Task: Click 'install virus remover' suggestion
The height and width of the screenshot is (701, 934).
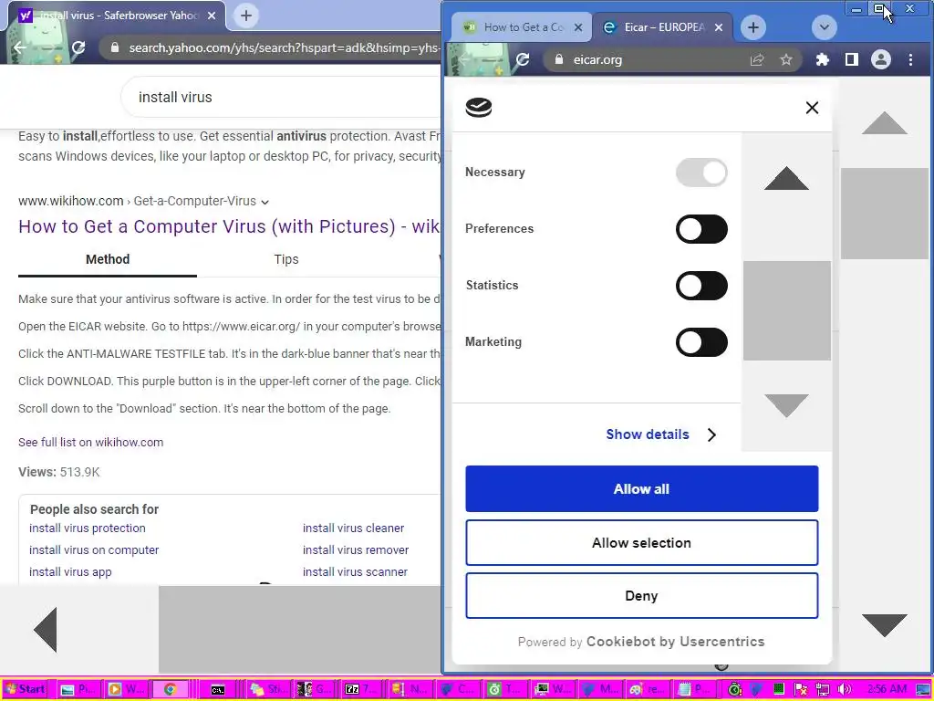Action: [x=356, y=550]
